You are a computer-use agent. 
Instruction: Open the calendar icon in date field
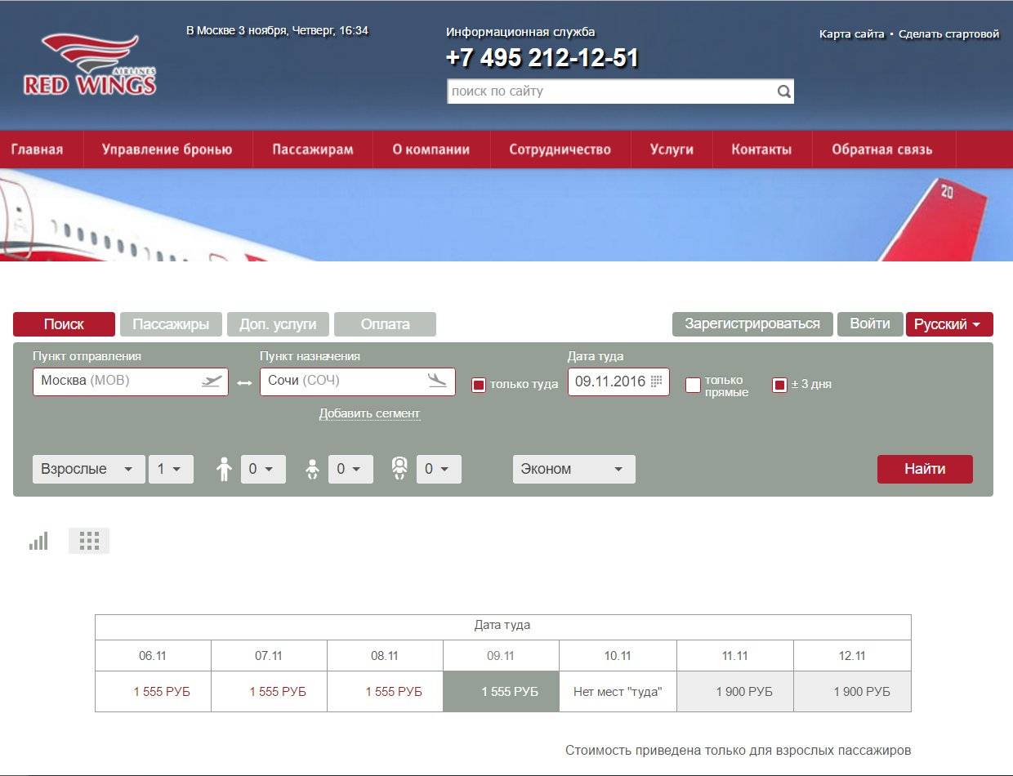657,381
